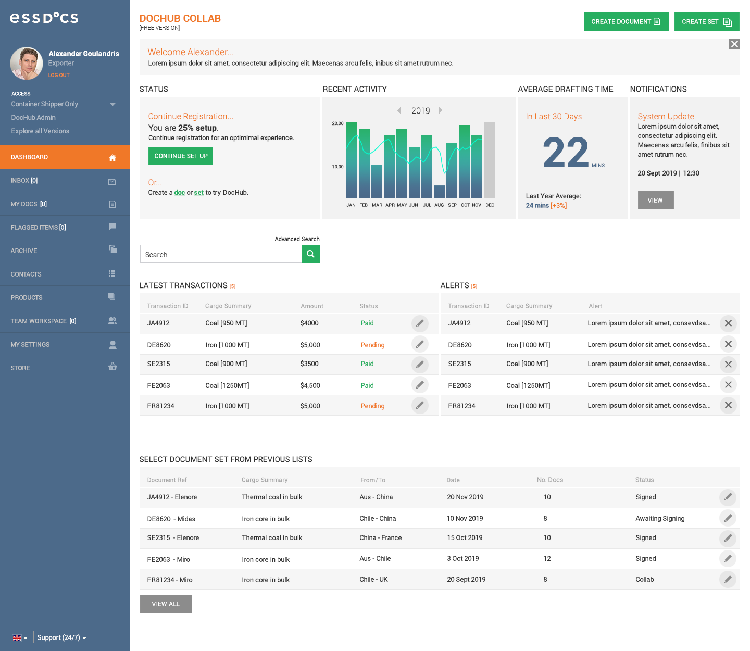Go to previous year in Recent Activity
This screenshot has width=750, height=651.
pyautogui.click(x=399, y=110)
